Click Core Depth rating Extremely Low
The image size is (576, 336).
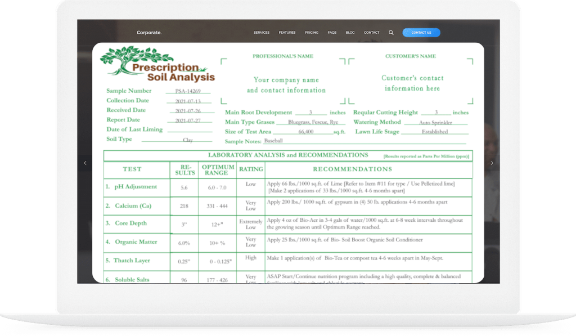pos(250,224)
